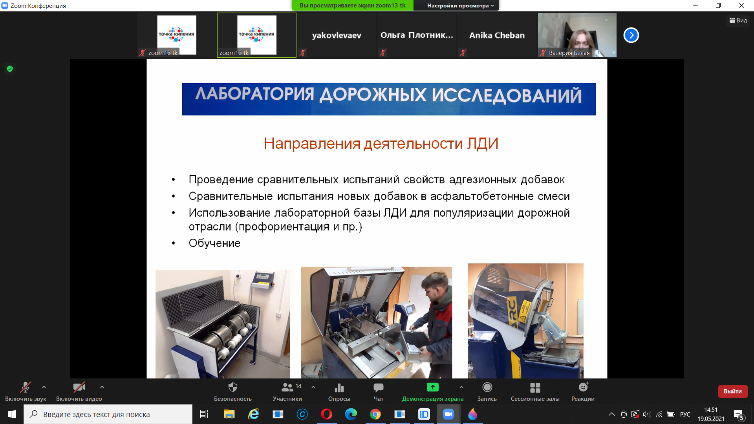Unmute microphone with Включить звук
Image resolution: width=754 pixels, height=424 pixels.
tap(26, 391)
